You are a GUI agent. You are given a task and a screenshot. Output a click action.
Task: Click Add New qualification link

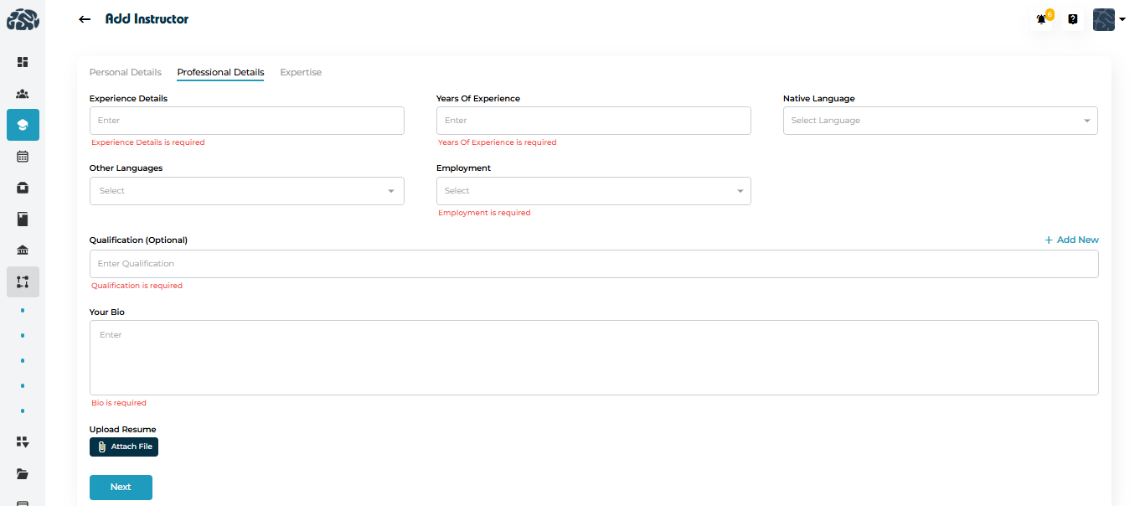pyautogui.click(x=1071, y=240)
